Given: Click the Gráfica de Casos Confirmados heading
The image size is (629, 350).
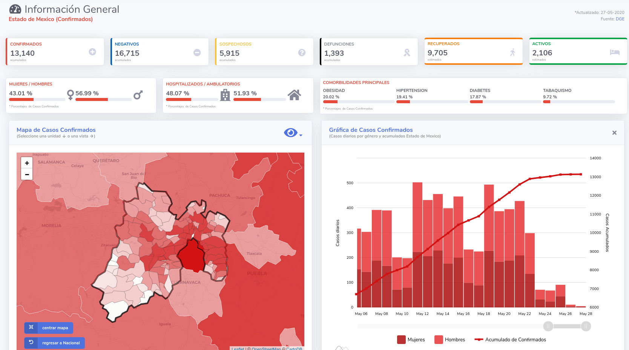Looking at the screenshot, I should (371, 130).
